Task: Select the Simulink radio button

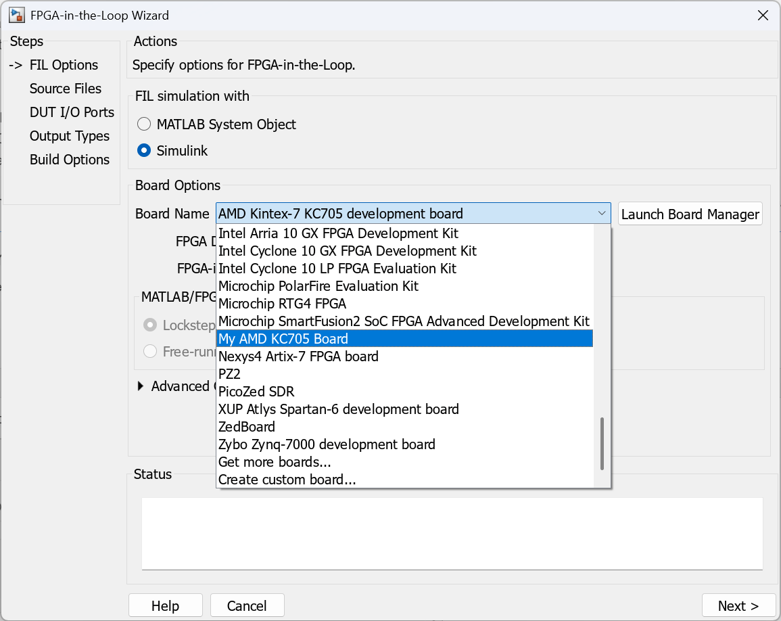Action: click(144, 151)
